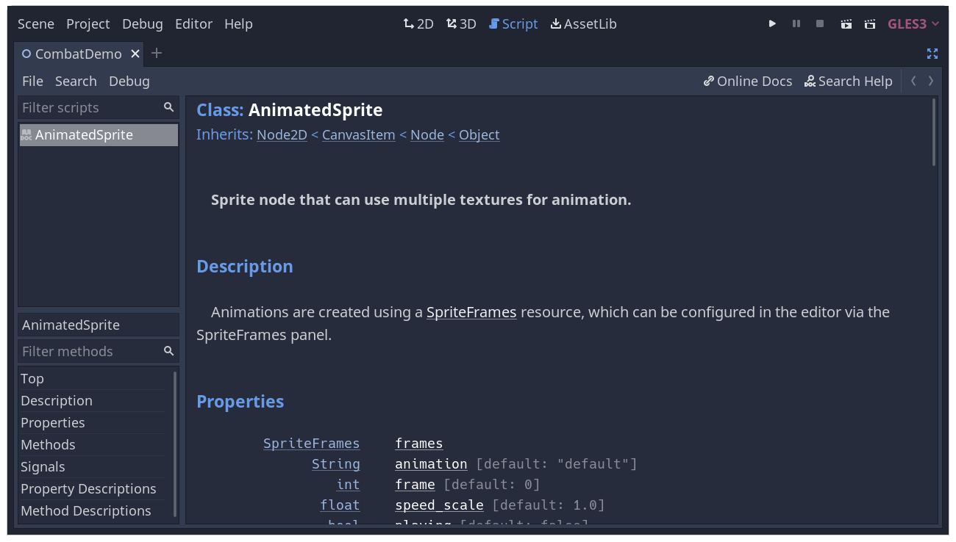
Task: Open the Scene menu
Action: (35, 24)
